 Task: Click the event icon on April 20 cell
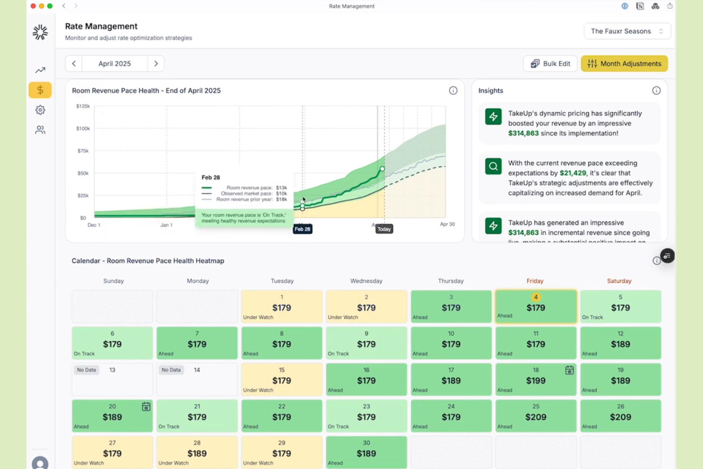146,407
